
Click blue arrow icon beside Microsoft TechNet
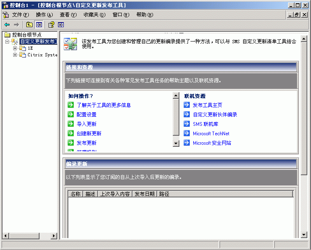click(x=187, y=133)
